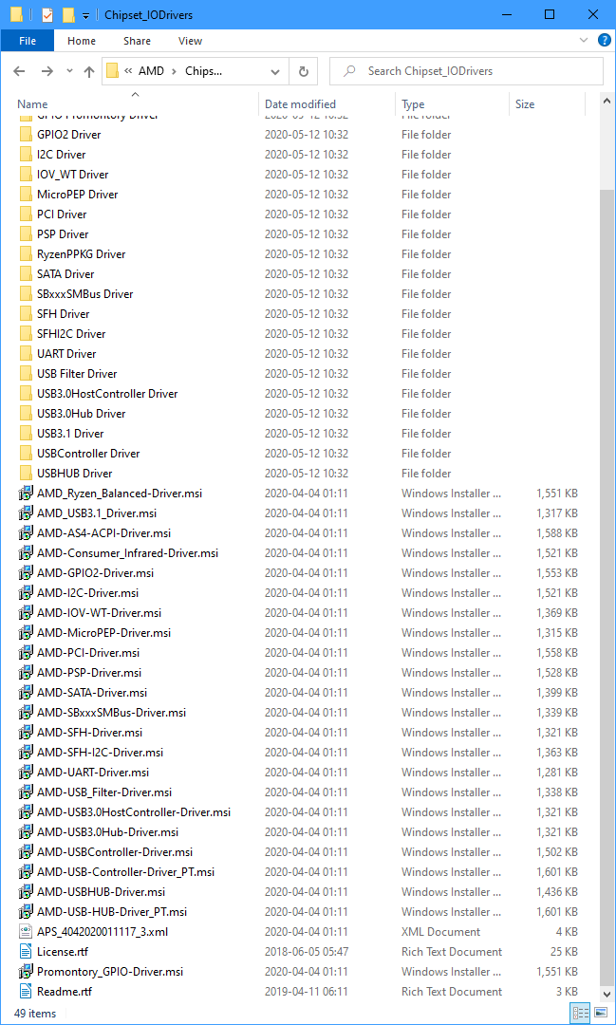
Task: Switch to the Home ribbon tab
Action: tap(81, 41)
